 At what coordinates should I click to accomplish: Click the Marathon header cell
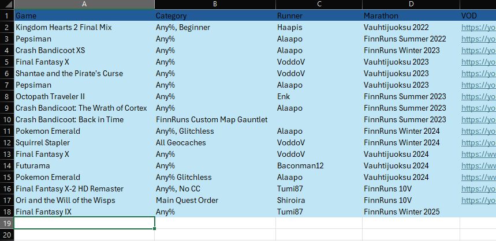point(411,16)
